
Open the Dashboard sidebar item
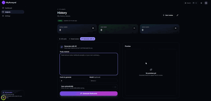click(x=12, y=8)
